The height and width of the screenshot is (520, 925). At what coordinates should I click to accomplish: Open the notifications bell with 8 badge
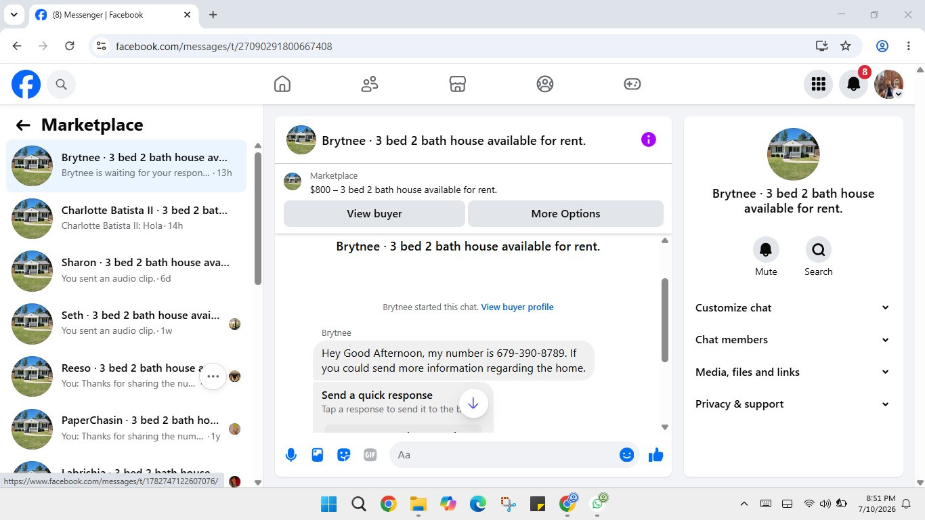coord(854,84)
